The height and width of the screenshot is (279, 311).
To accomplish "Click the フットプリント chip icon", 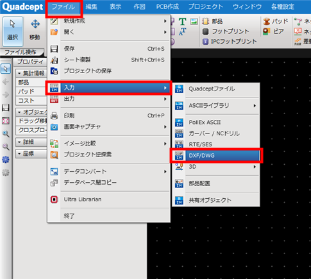I will [205, 31].
